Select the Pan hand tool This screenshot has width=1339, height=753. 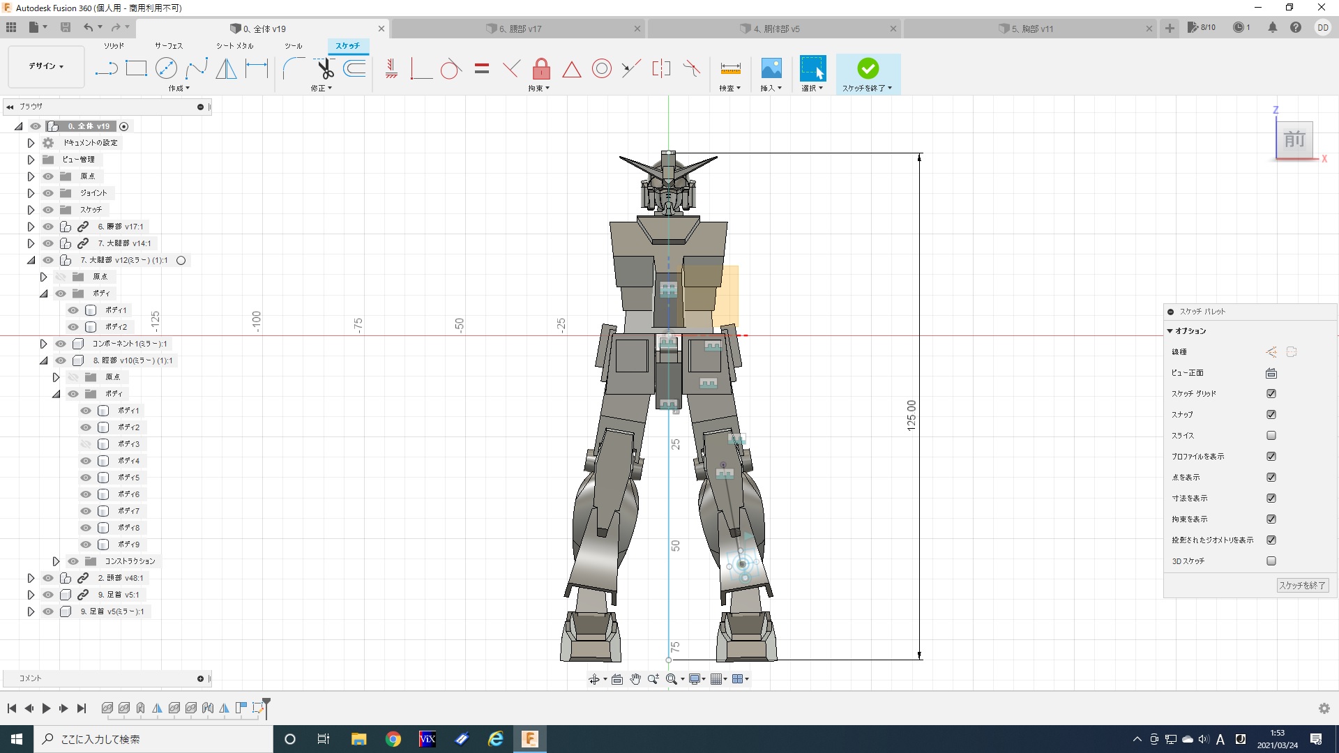635,679
